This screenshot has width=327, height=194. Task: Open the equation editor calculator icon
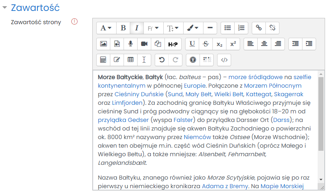click(x=103, y=60)
